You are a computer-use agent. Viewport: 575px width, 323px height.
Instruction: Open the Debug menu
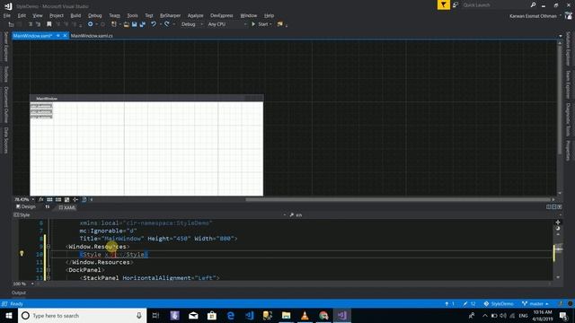coord(94,15)
